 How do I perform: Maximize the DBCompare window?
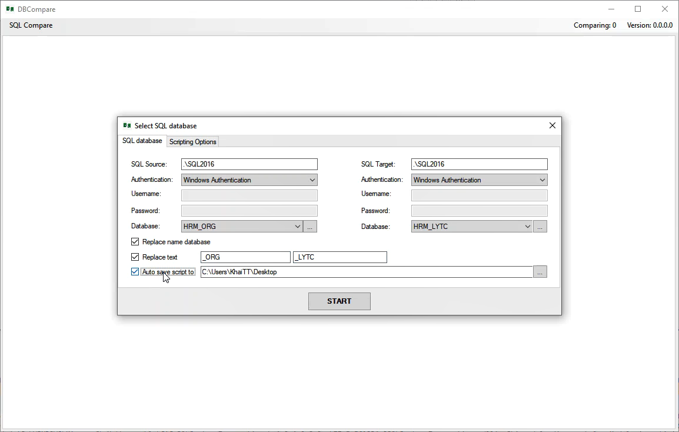point(638,9)
